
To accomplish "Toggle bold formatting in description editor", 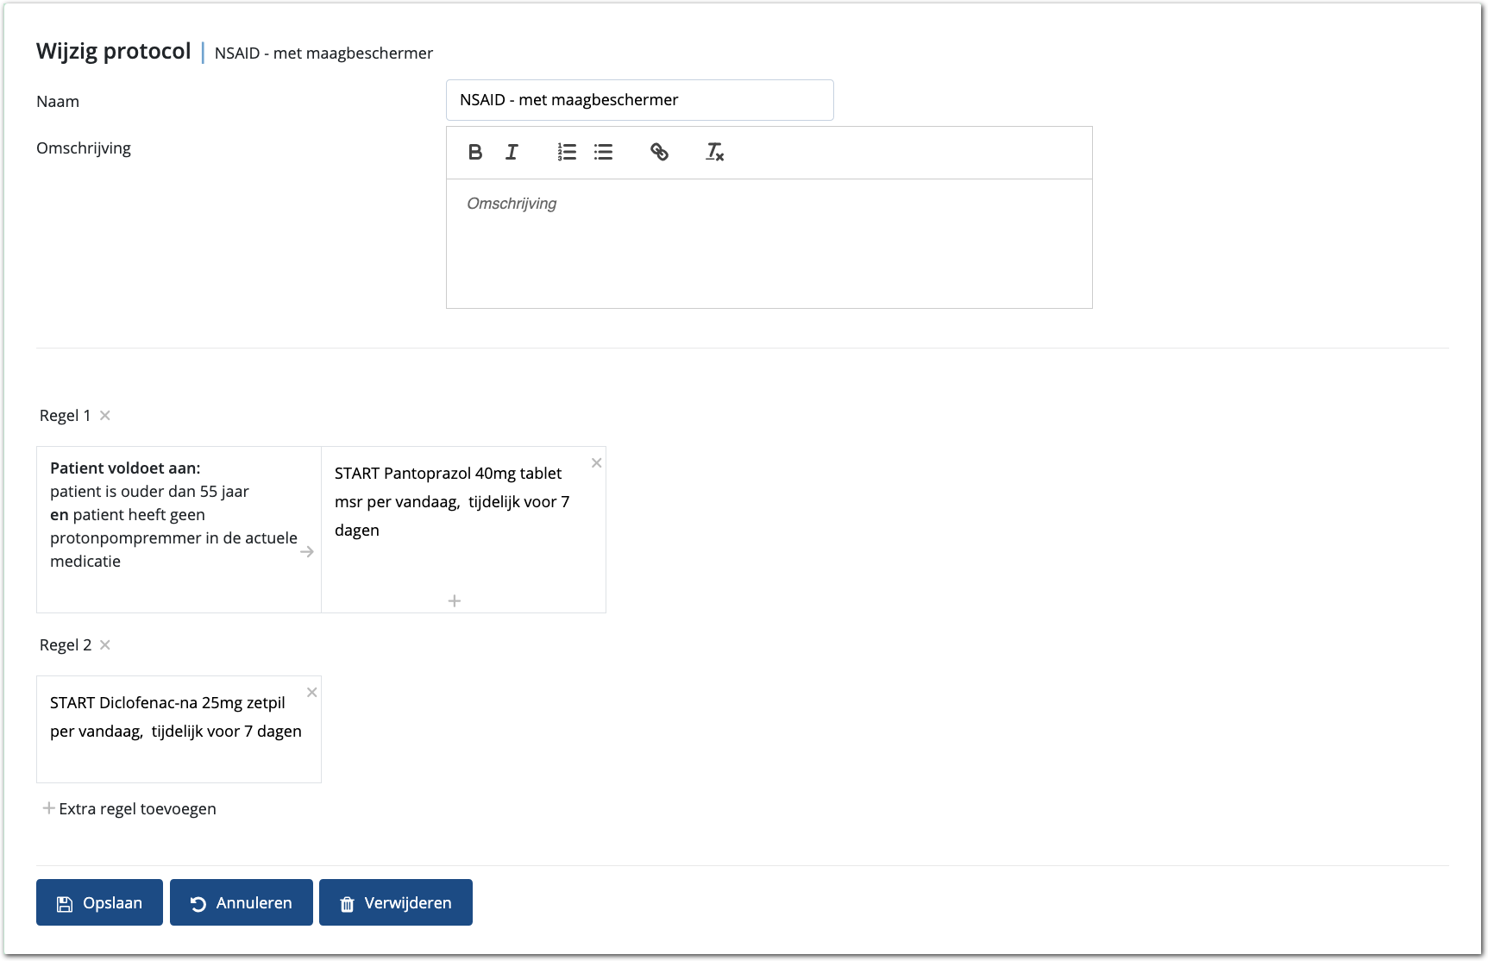I will [475, 153].
